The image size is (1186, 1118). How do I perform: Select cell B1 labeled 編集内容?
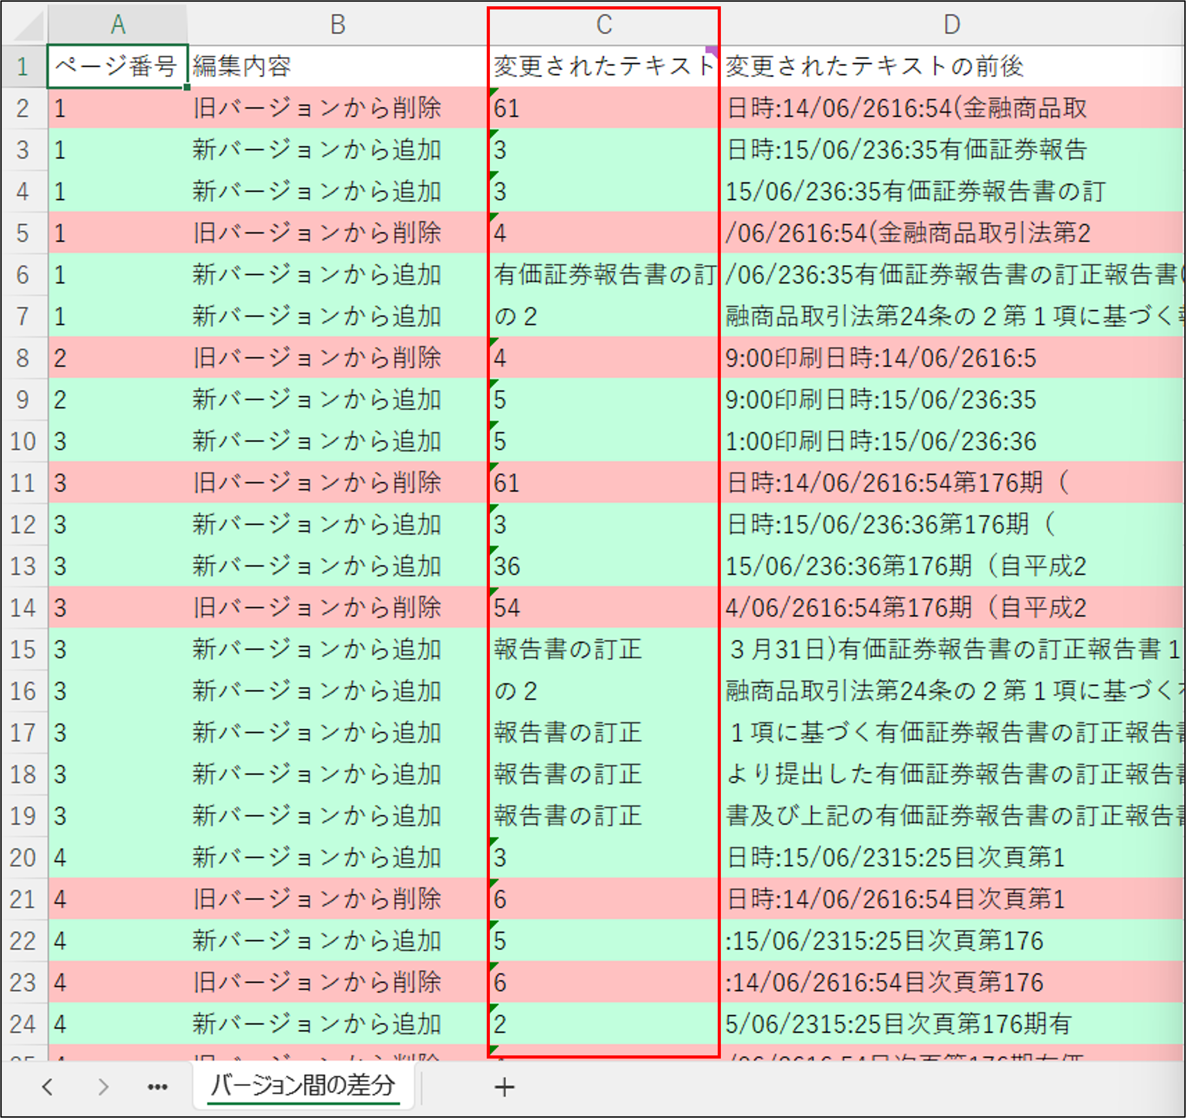pos(338,66)
